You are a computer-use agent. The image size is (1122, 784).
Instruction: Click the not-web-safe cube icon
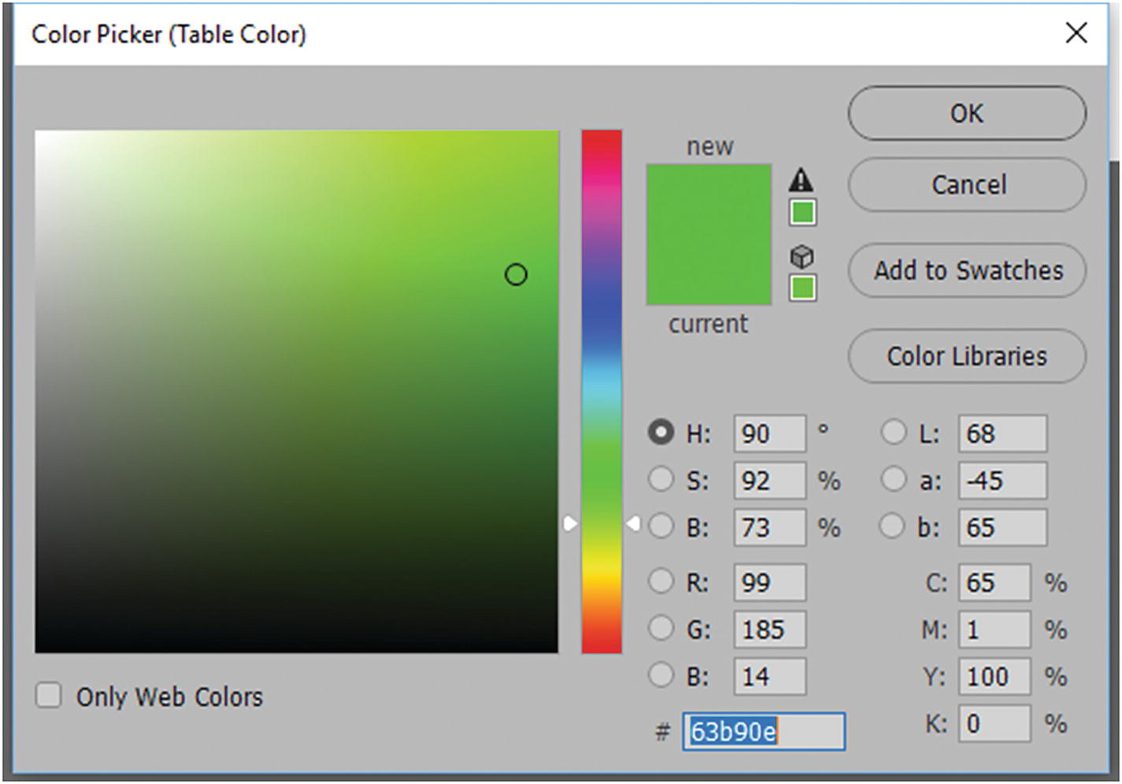[x=802, y=257]
